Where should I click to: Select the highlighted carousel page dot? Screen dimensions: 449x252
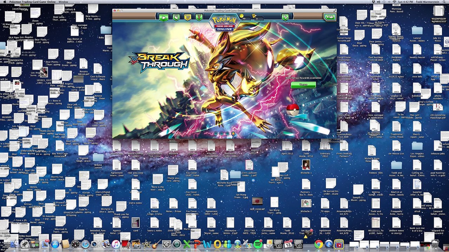233,133
